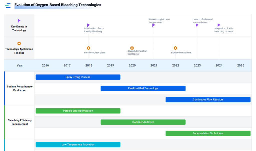
Task: Select the Continuous Flow Reactors bar
Action: point(208,99)
